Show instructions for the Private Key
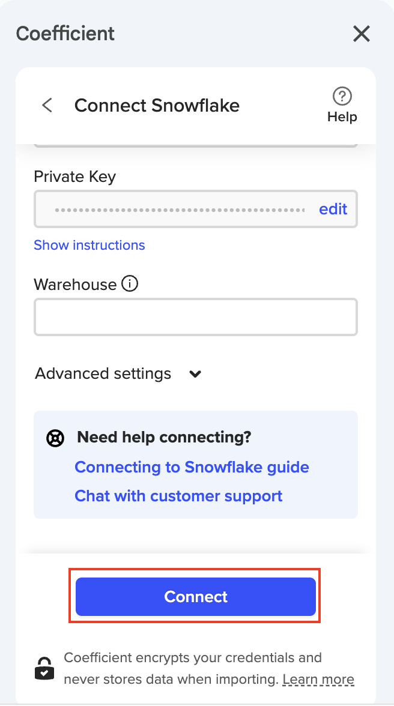 tap(89, 245)
